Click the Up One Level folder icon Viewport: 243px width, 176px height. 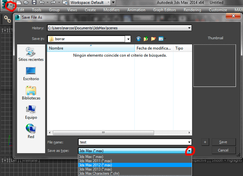[146, 39]
